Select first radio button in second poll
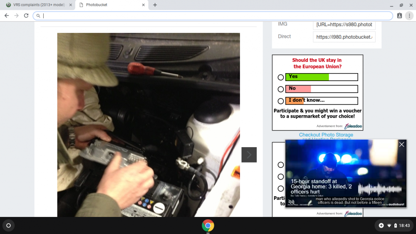The width and height of the screenshot is (416, 234). pyautogui.click(x=281, y=165)
